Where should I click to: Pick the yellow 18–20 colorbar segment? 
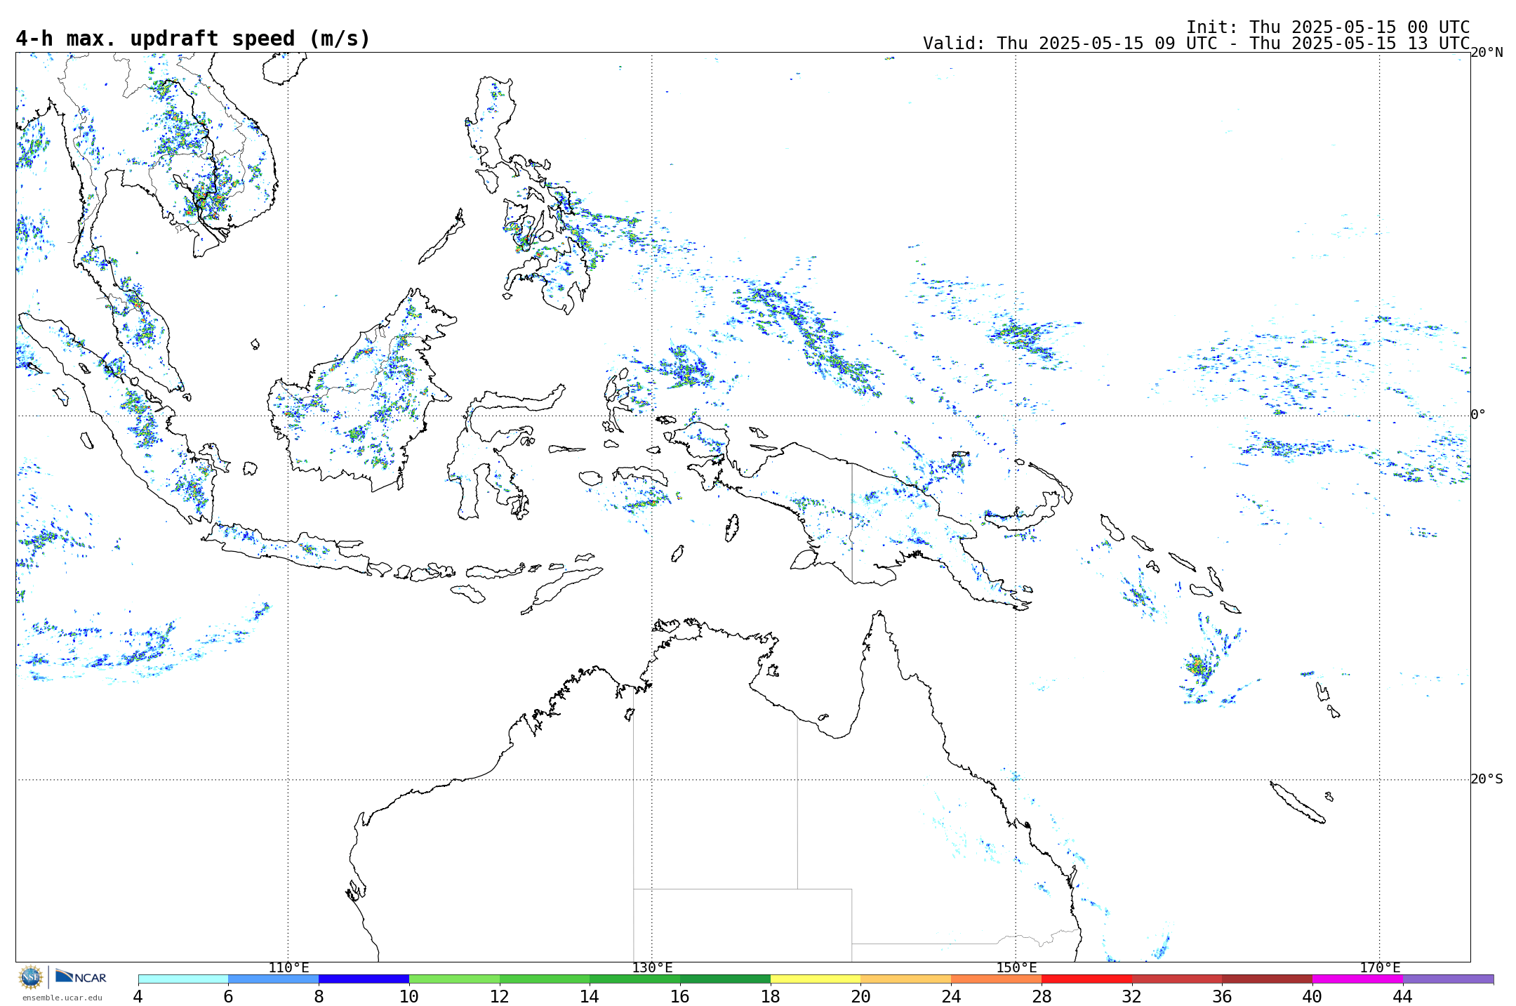click(x=816, y=979)
